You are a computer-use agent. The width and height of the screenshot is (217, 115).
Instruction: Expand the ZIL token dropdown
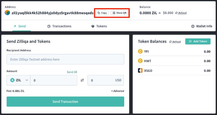19,80
